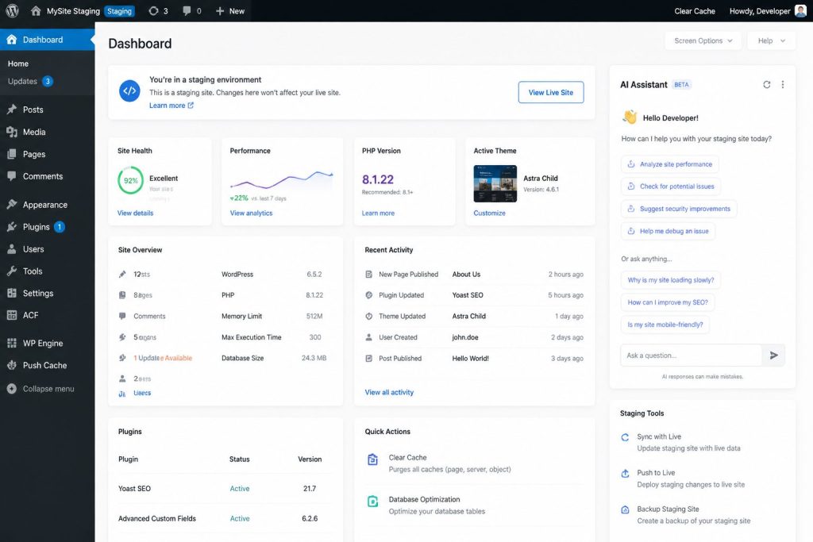Click the Database Optimization icon
This screenshot has width=813, height=542.
click(372, 502)
